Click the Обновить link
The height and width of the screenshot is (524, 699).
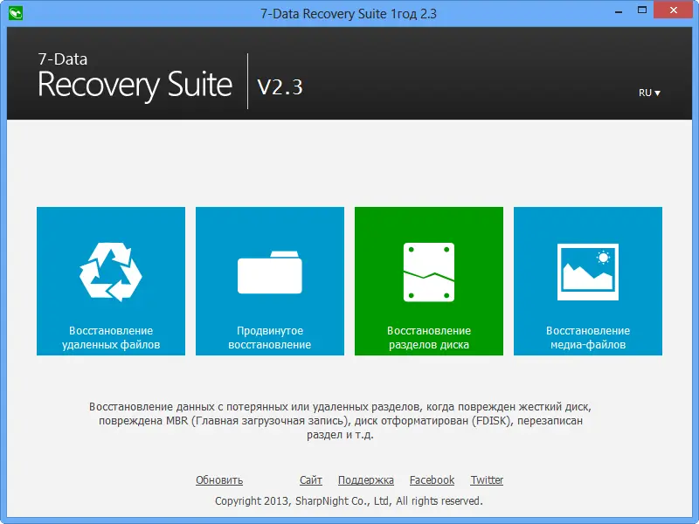[x=219, y=479]
